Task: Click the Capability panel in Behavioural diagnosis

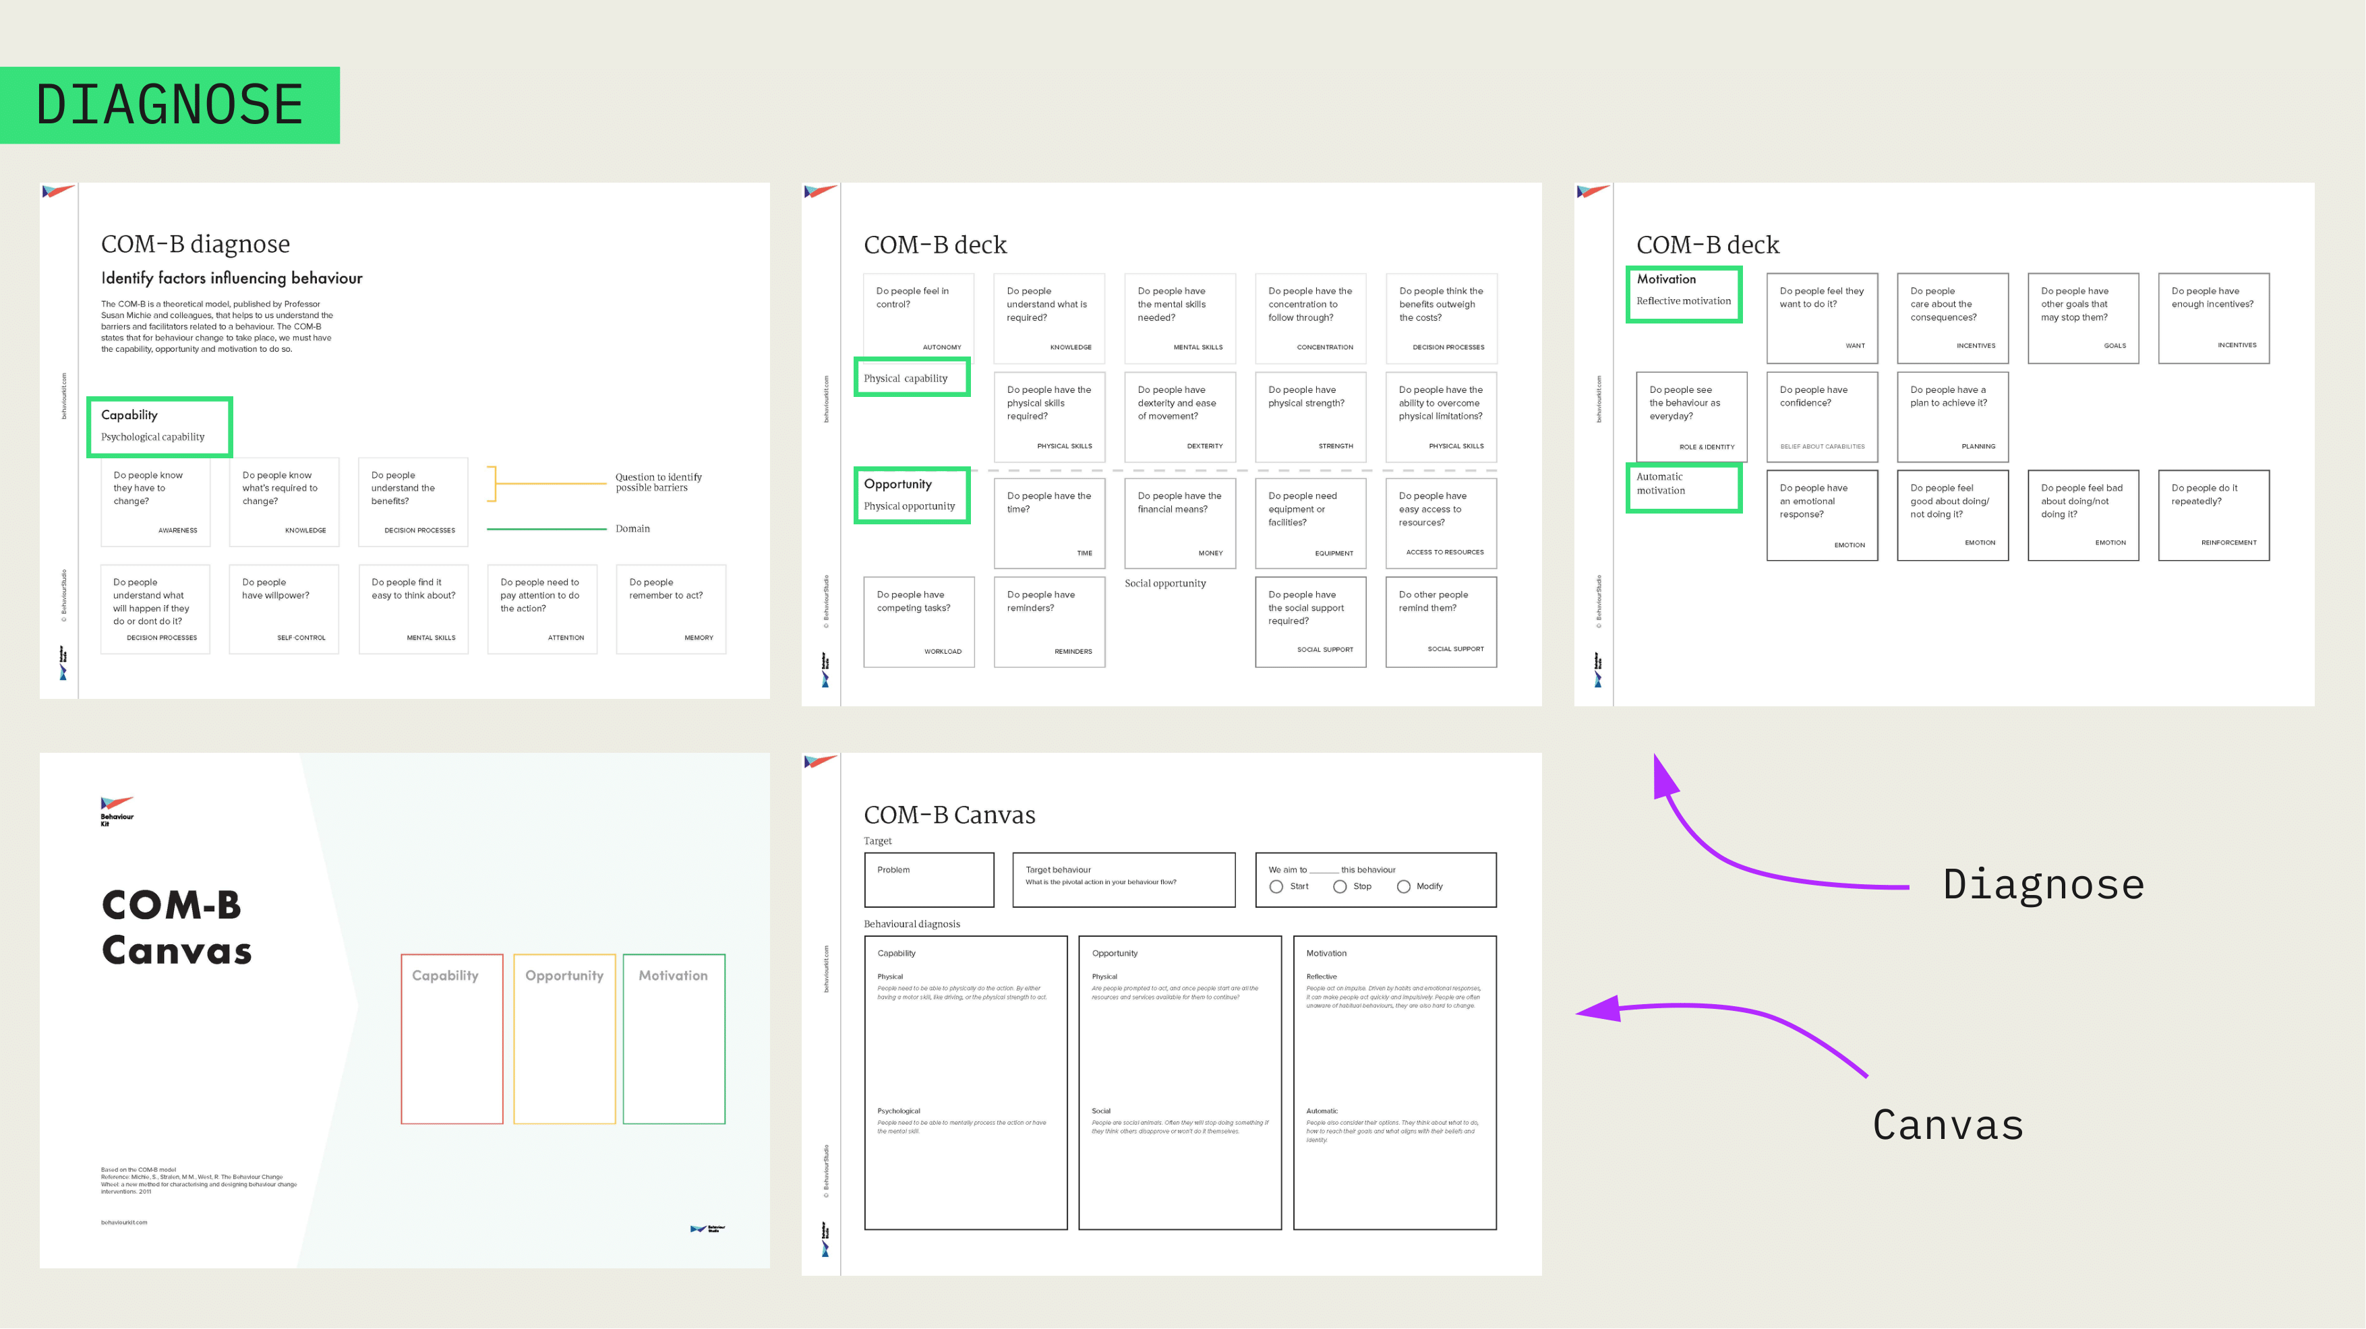Action: click(966, 1082)
